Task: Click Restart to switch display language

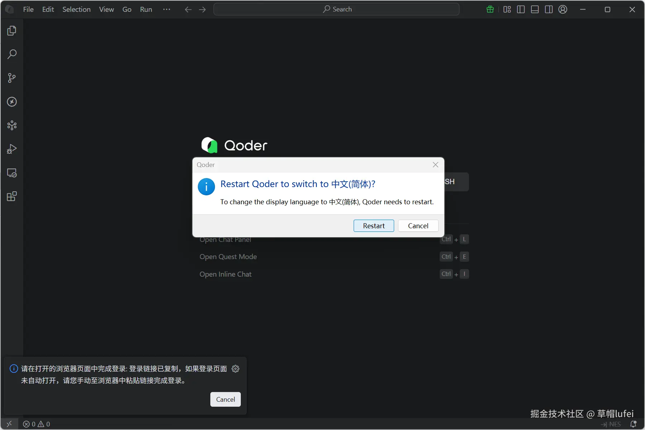Action: pyautogui.click(x=374, y=226)
